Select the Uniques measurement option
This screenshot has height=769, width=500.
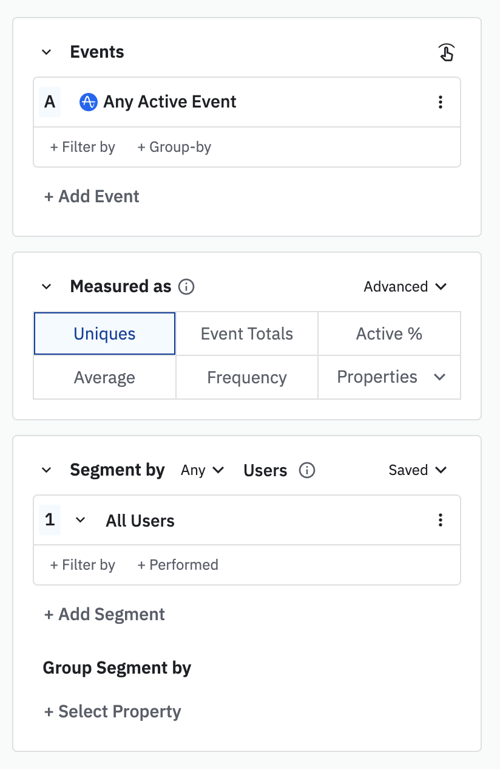click(104, 333)
